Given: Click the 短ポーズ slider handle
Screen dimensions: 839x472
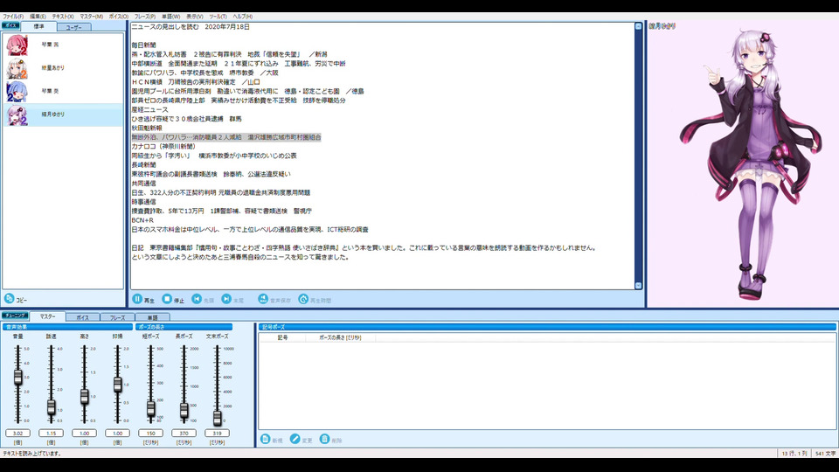Looking at the screenshot, I should (x=151, y=409).
